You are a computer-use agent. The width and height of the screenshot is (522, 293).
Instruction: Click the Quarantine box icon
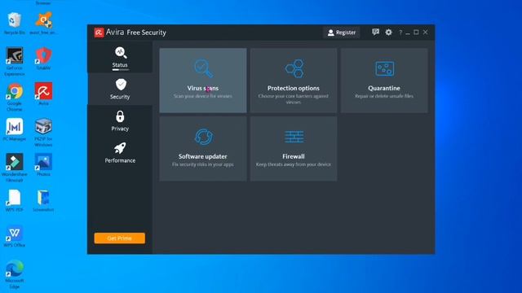click(x=385, y=68)
